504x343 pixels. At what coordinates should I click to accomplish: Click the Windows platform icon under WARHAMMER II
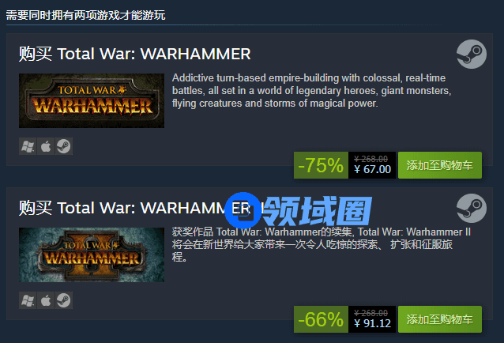28,300
